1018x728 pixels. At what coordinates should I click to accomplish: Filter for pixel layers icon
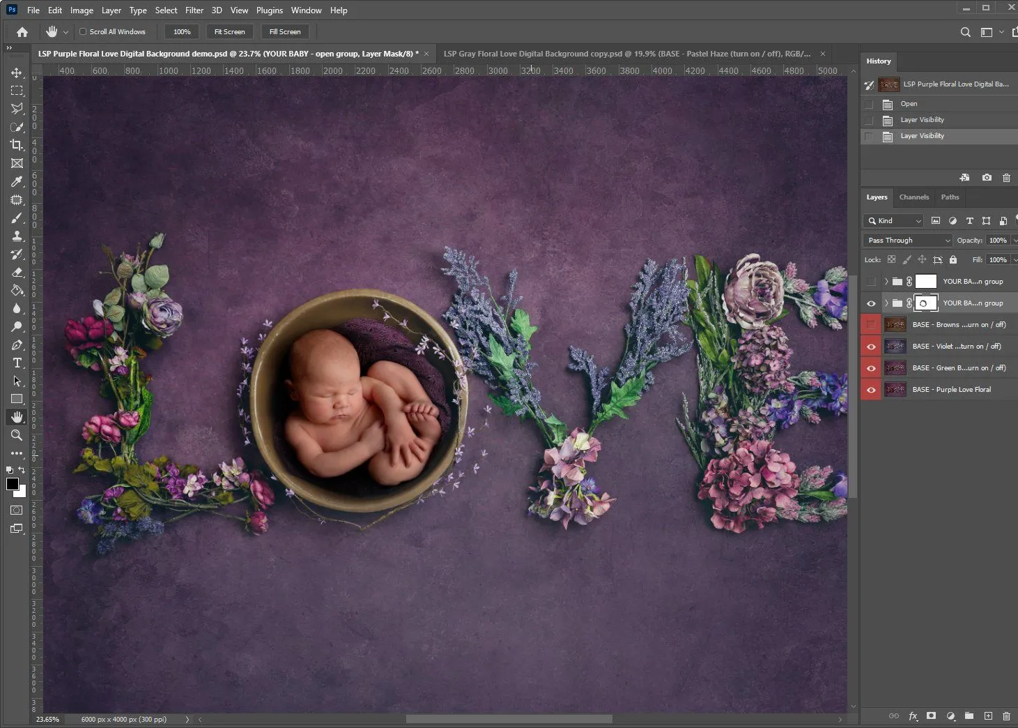pyautogui.click(x=936, y=220)
